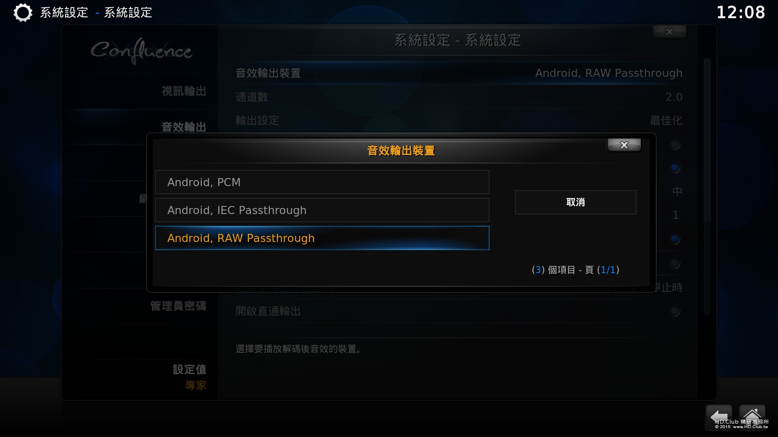Toggle the enabled blue switch above 中
778x437 pixels.
pos(675,168)
